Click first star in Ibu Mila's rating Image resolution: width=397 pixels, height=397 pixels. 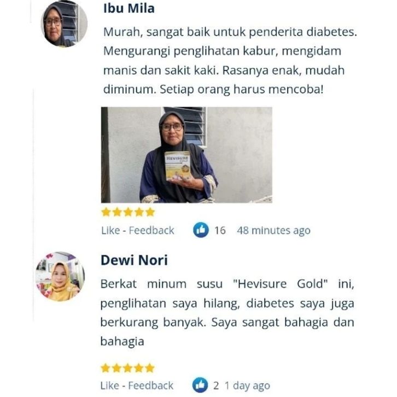(x=106, y=212)
